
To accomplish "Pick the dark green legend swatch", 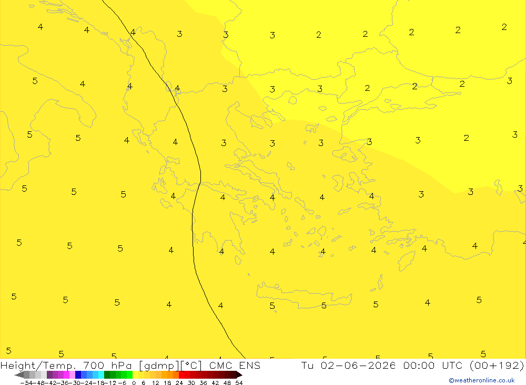I will [x=107, y=375].
